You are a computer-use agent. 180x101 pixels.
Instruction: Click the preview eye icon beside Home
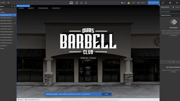pos(8,3)
